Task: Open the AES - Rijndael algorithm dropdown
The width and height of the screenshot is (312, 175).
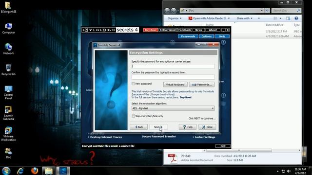Action: pyautogui.click(x=173, y=108)
